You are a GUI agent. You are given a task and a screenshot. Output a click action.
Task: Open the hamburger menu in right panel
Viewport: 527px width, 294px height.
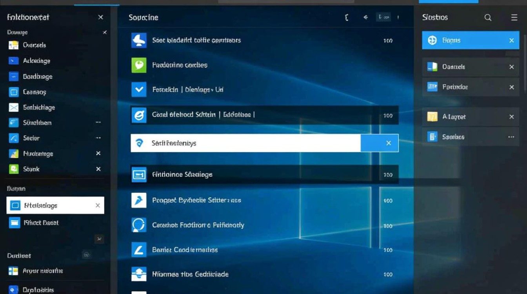(514, 18)
